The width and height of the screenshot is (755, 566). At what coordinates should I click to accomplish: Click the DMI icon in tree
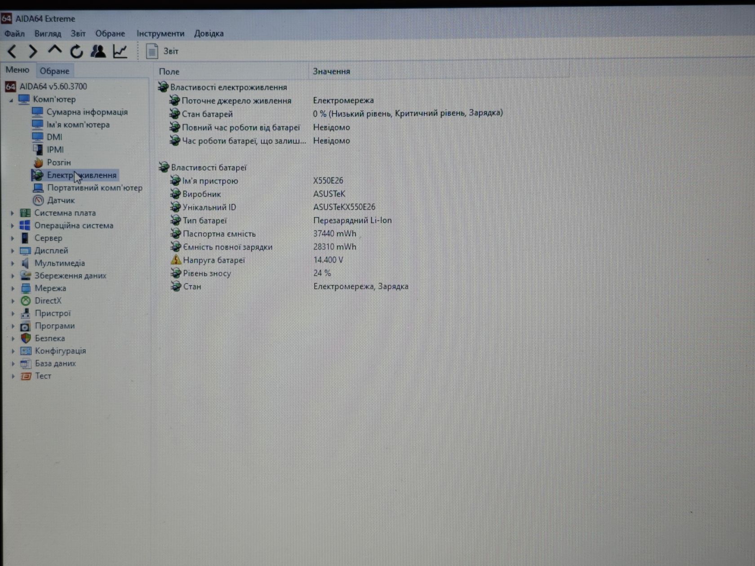pos(38,137)
